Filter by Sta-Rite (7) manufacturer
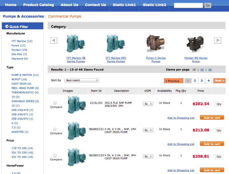This screenshot has height=174, width=229. point(19,54)
